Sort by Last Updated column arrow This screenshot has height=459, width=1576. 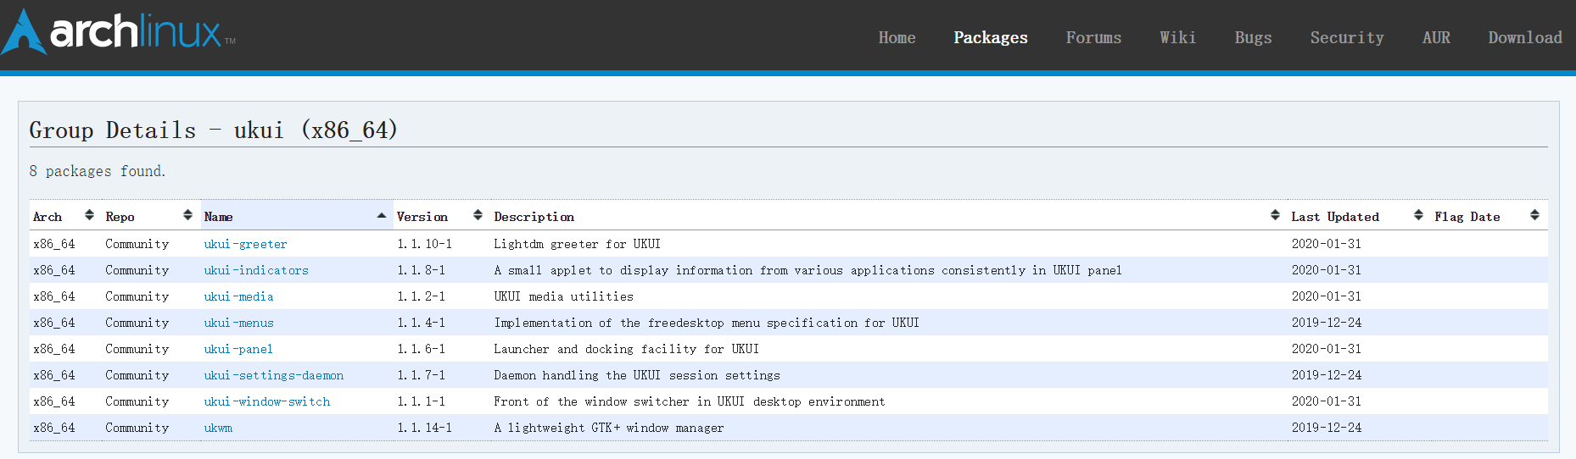coord(1418,216)
